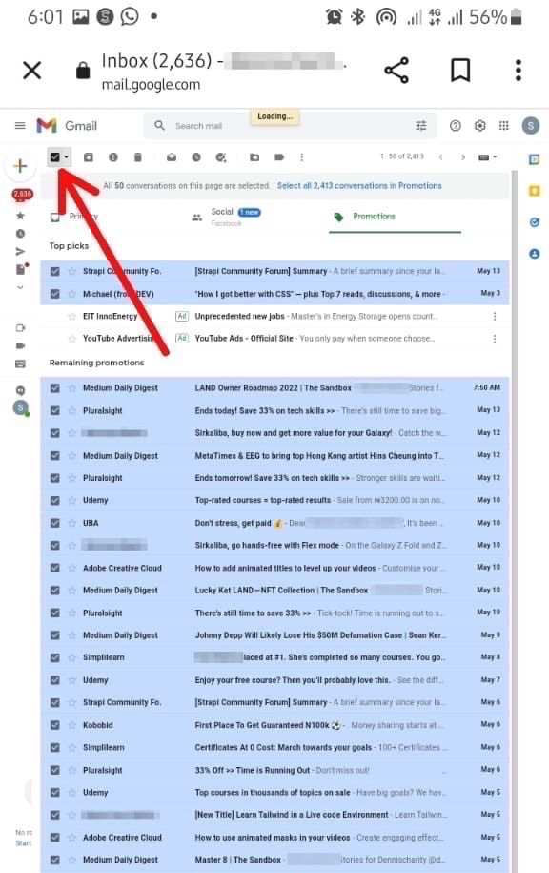Image resolution: width=549 pixels, height=873 pixels.
Task: Open Starred mail from sidebar
Action: (21, 215)
